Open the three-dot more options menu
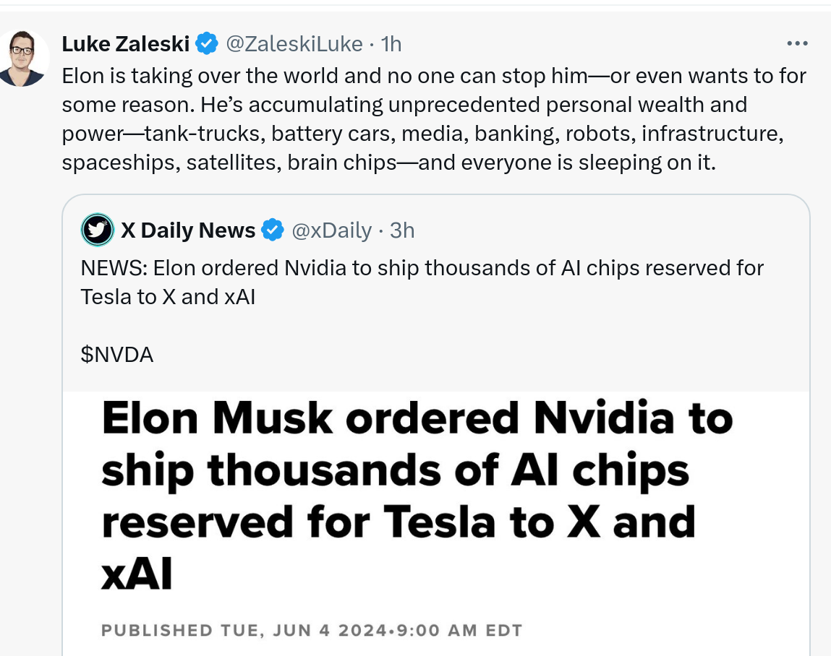 (x=797, y=43)
